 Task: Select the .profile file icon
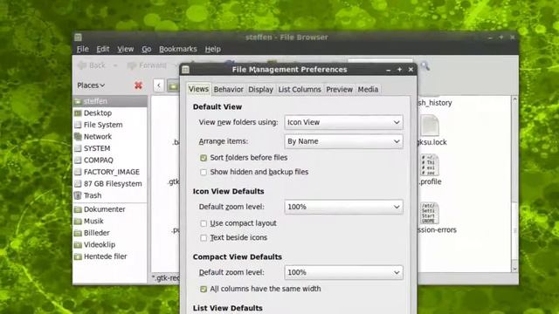430,165
